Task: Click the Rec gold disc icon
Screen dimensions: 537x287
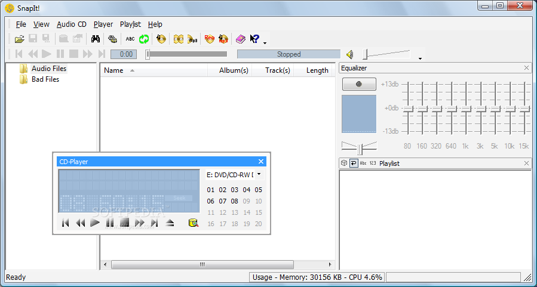Action: (209, 39)
